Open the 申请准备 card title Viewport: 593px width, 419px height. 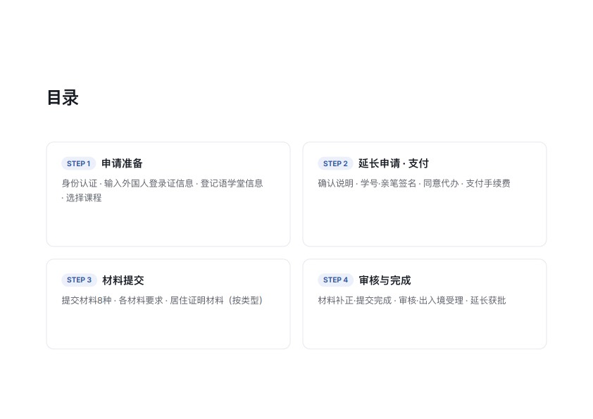coord(122,163)
